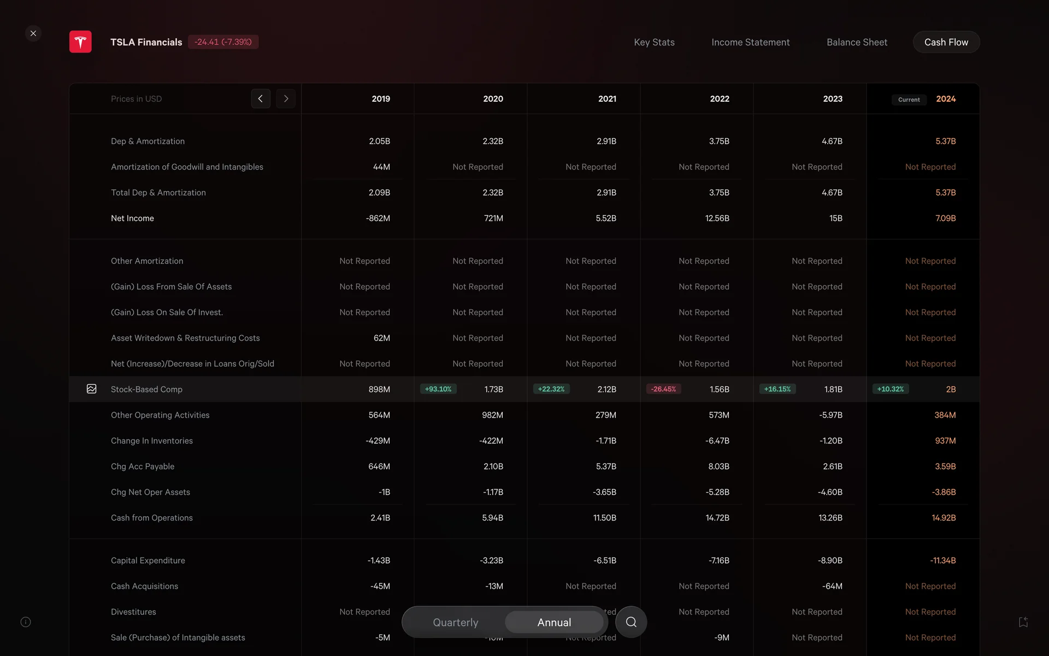Click the +93.10% change badge for 2020

[438, 389]
